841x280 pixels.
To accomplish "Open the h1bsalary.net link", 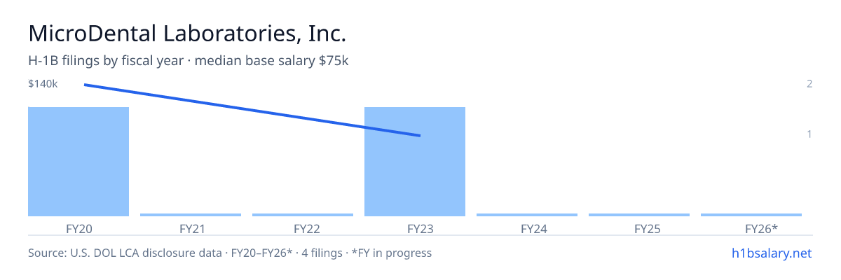I will click(x=771, y=253).
